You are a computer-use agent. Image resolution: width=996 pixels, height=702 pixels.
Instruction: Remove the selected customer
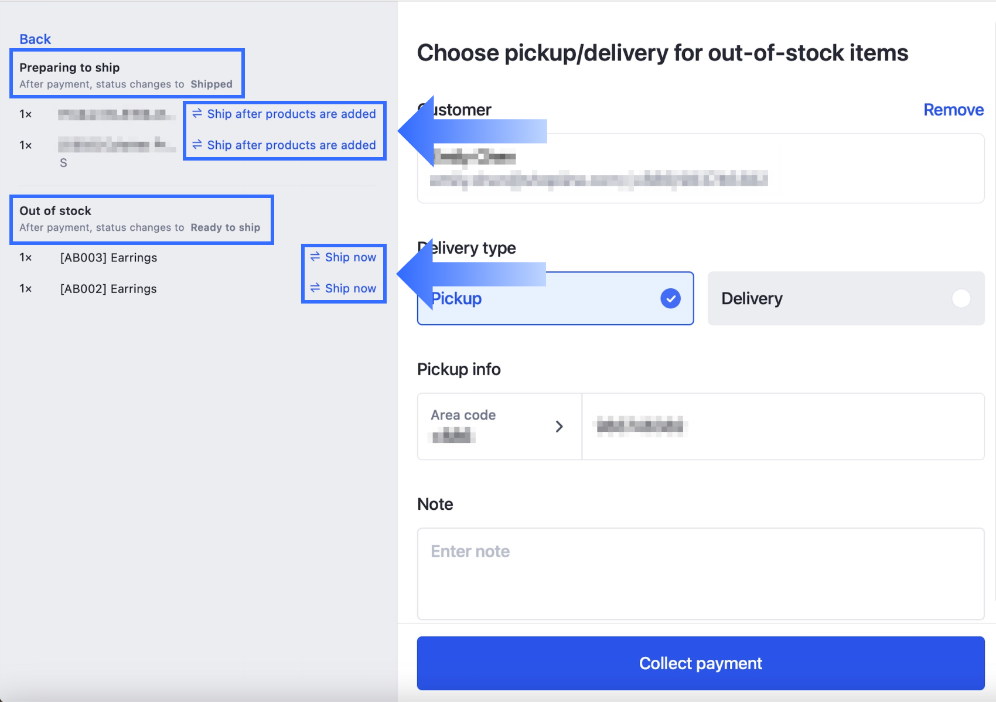click(x=953, y=110)
